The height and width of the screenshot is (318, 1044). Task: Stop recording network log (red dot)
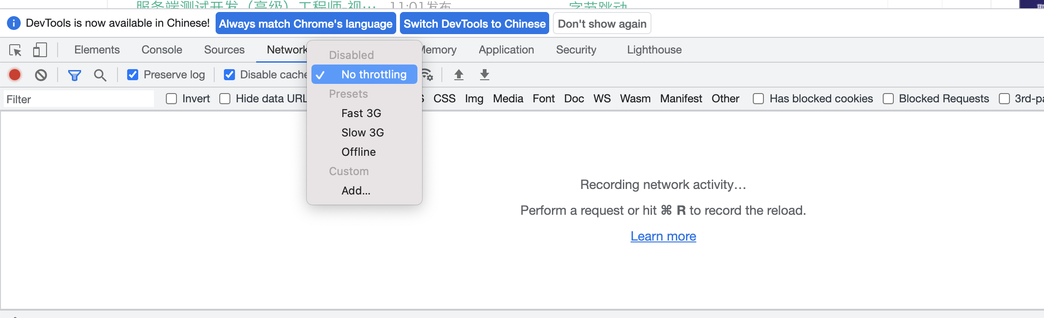point(15,75)
